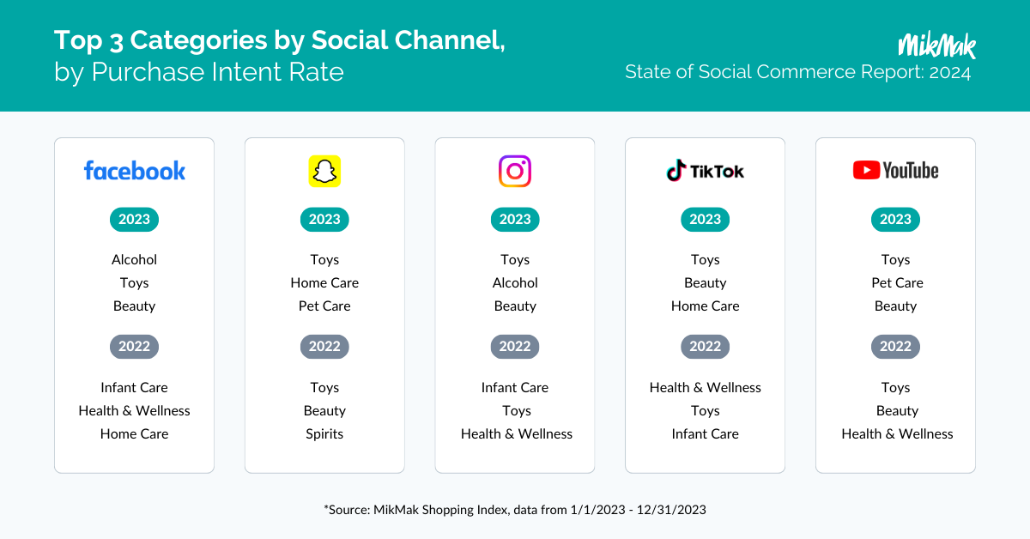
Task: Click Home Care in TikTok 2023 list
Action: point(706,306)
